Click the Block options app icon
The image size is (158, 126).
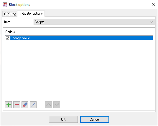pos(5,5)
